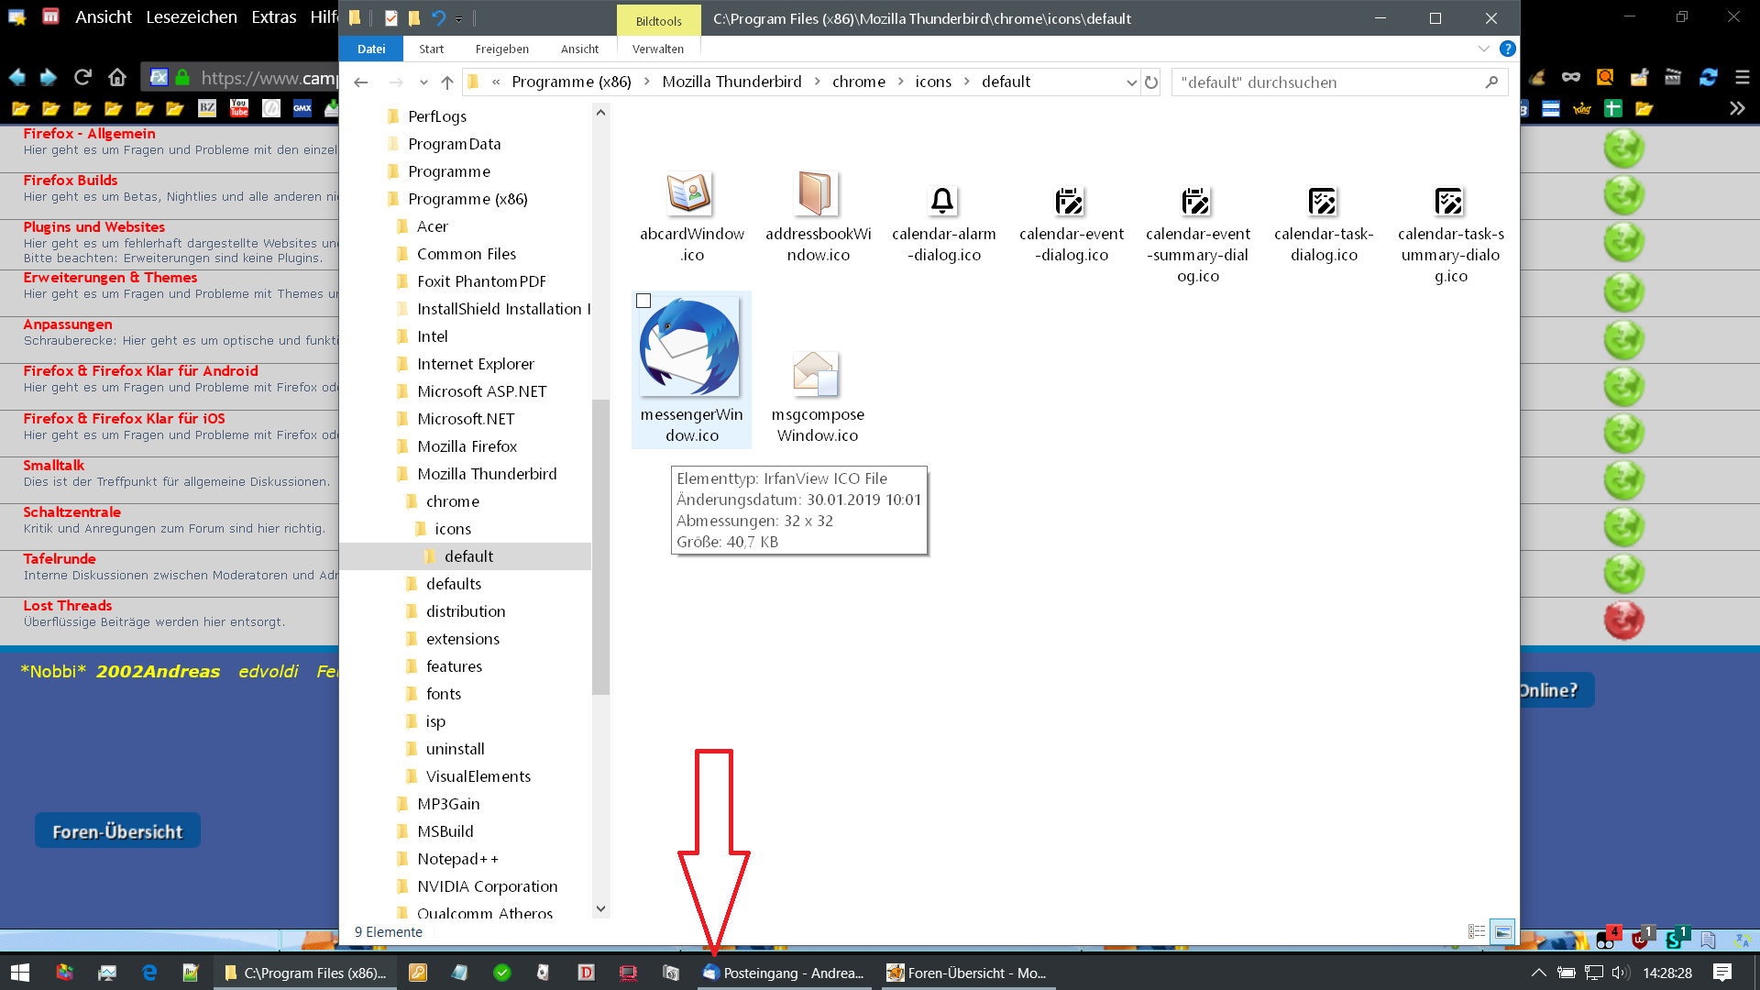This screenshot has width=1760, height=990.
Task: Open the Datei ribbon tab
Action: (371, 49)
